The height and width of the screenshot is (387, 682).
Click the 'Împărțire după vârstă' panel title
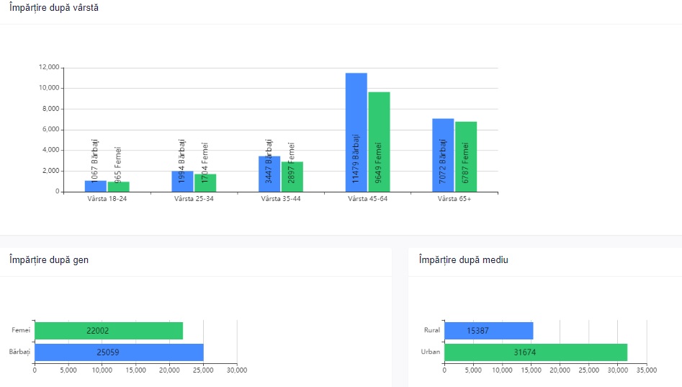pos(55,8)
